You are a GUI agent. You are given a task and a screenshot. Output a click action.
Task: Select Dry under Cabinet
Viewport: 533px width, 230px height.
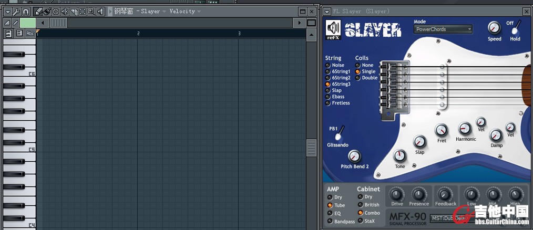(x=360, y=197)
